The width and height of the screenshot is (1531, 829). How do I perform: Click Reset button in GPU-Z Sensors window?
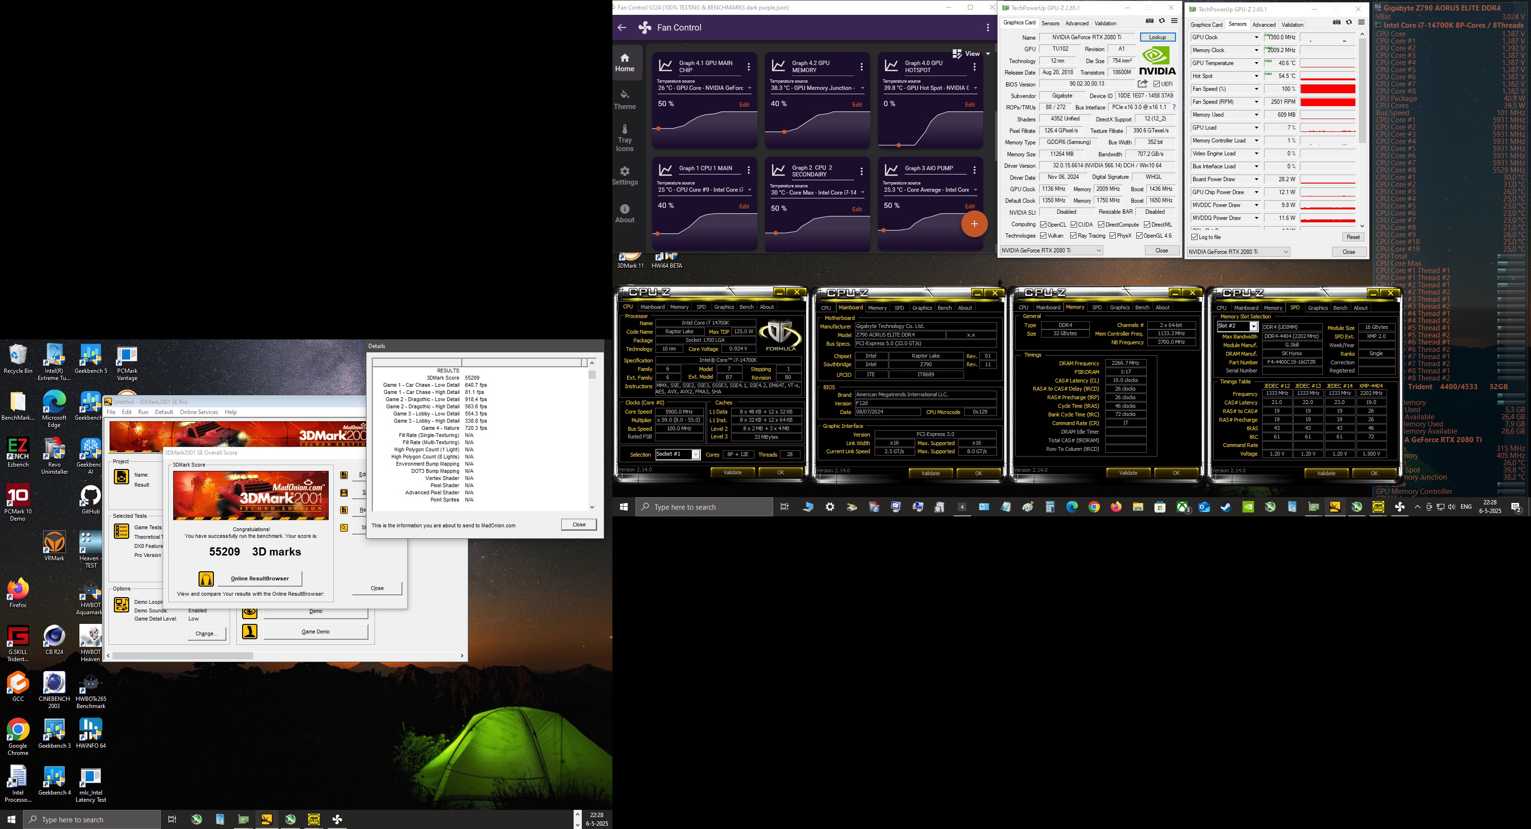(x=1353, y=237)
